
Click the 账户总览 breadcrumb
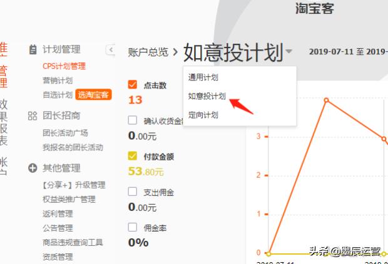coord(148,52)
